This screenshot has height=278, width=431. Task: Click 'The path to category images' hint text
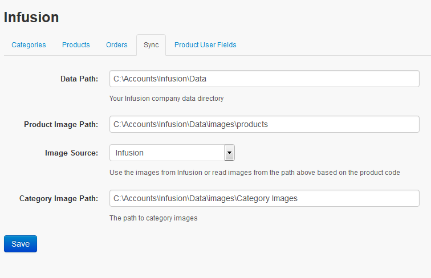click(153, 218)
